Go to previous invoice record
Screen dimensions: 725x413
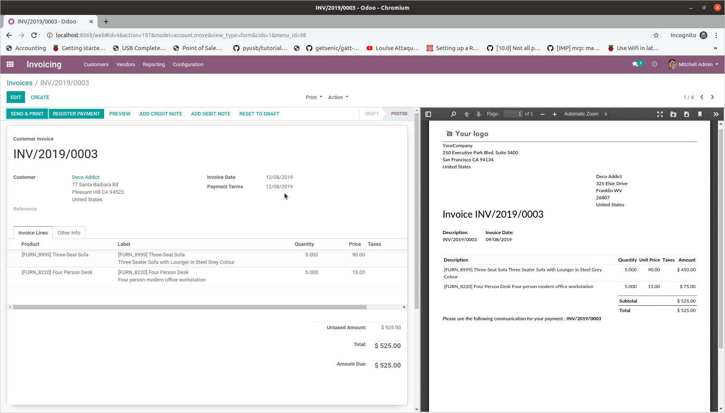[702, 97]
